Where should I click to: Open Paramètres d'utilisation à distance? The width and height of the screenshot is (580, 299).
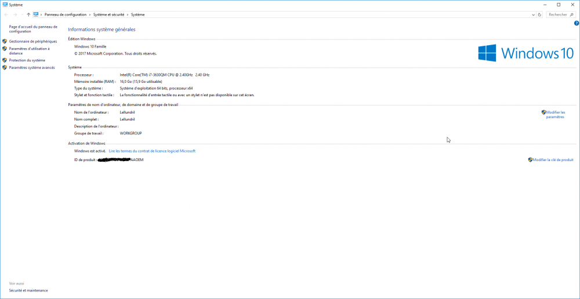(x=29, y=50)
